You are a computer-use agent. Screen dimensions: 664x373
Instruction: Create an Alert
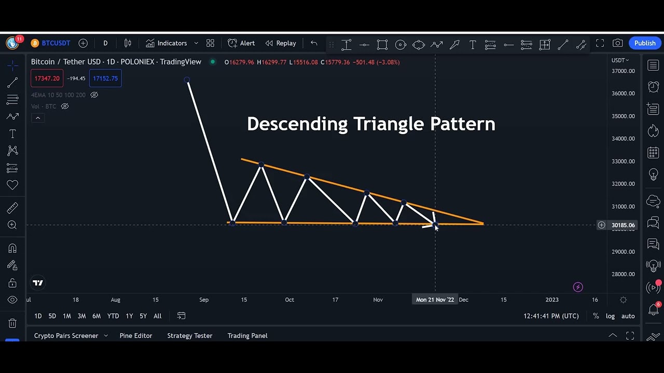[241, 43]
